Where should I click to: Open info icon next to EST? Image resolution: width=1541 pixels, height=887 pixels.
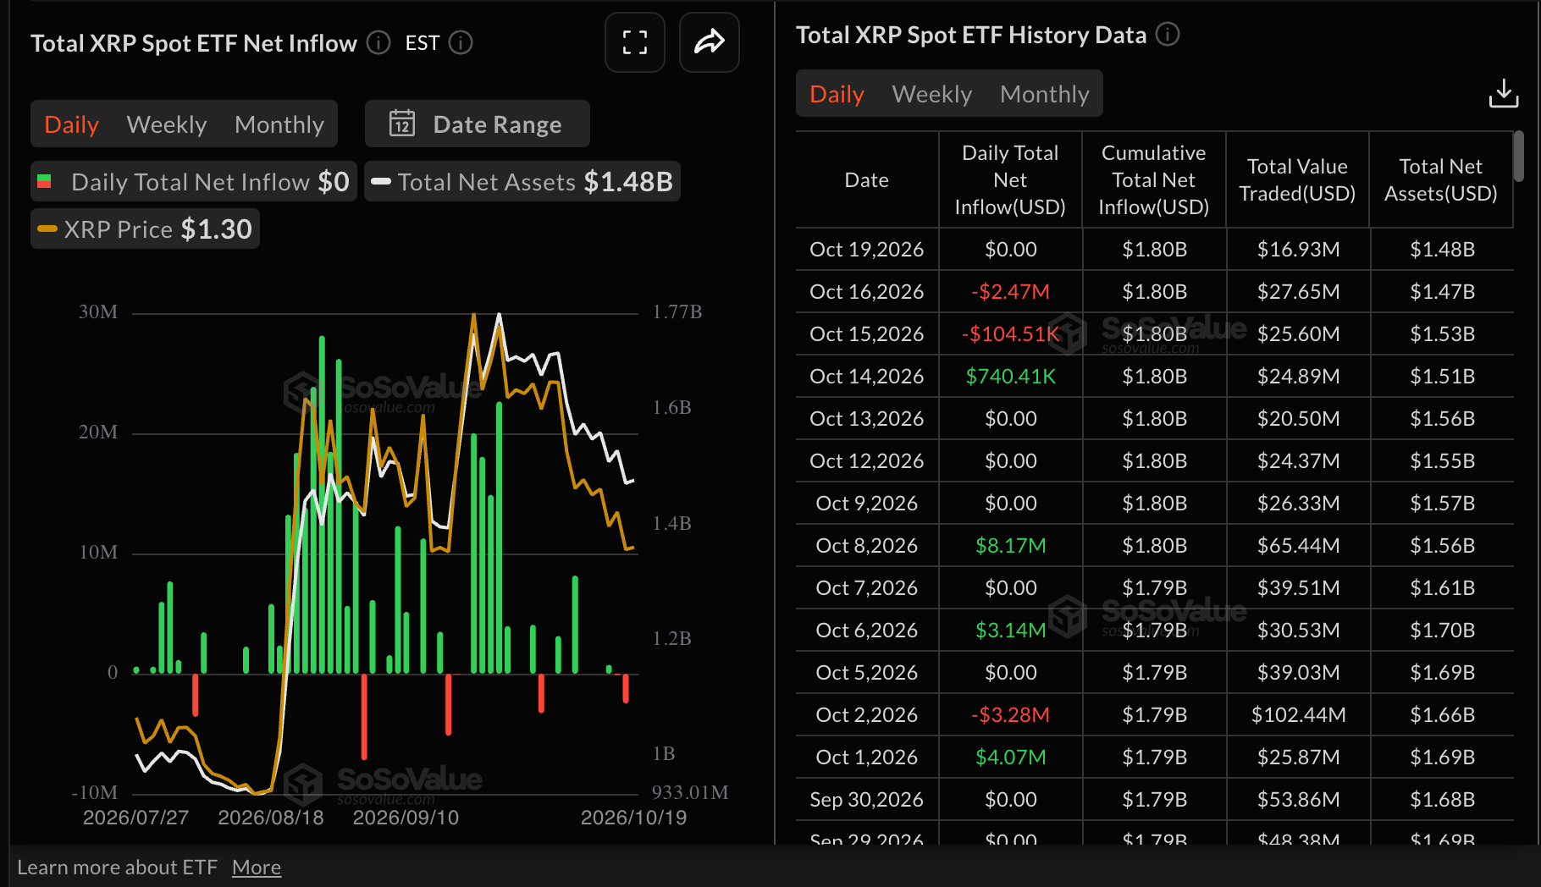(x=461, y=42)
